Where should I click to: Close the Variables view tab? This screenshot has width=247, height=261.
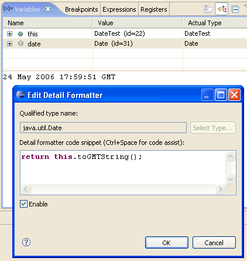click(48, 9)
